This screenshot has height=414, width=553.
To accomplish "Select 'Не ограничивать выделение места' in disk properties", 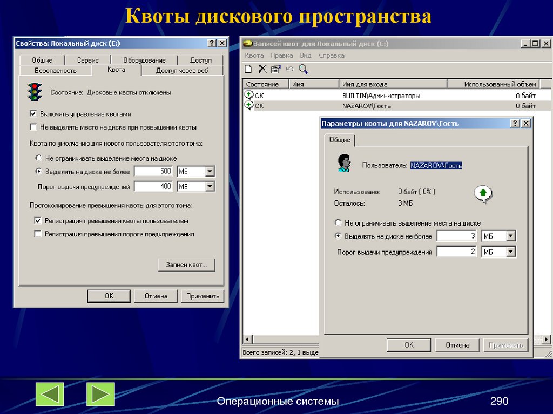I will click(39, 158).
